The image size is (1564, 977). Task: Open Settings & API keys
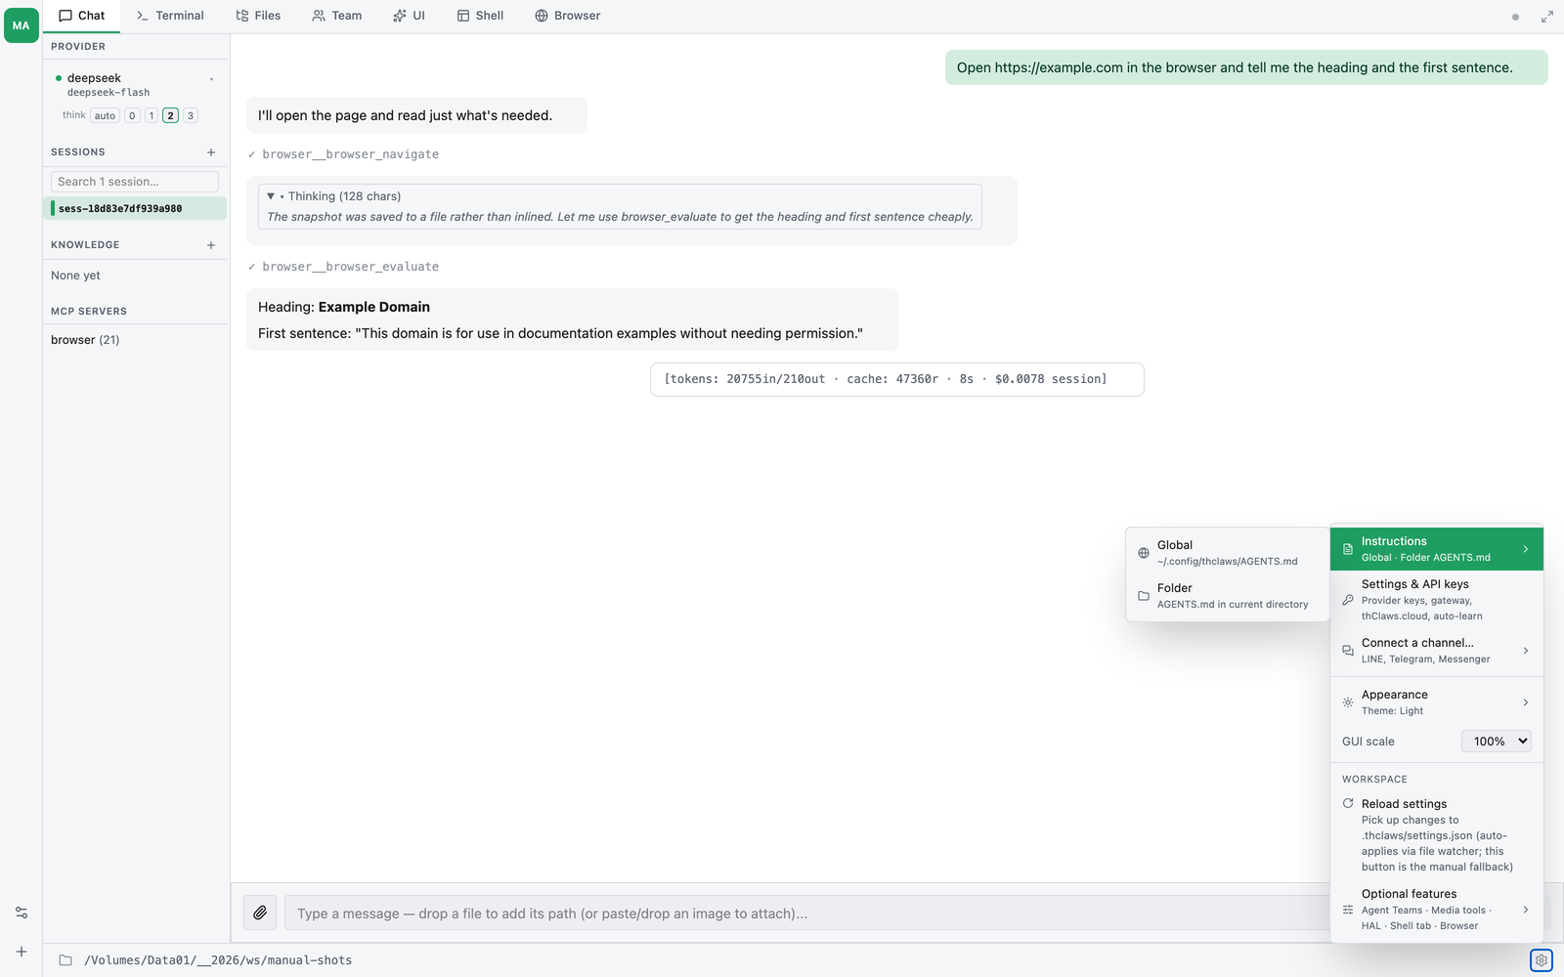click(1437, 600)
